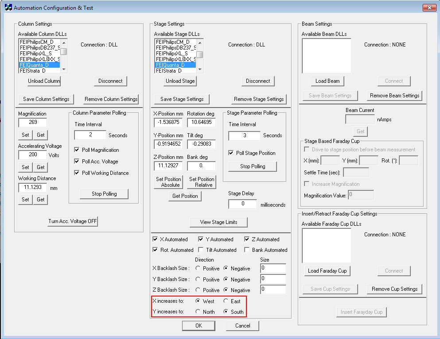Close the Automation Configuration window
The image size is (440, 339).
(x=428, y=8)
